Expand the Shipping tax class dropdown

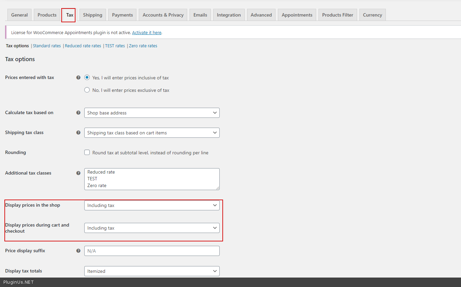tap(152, 133)
